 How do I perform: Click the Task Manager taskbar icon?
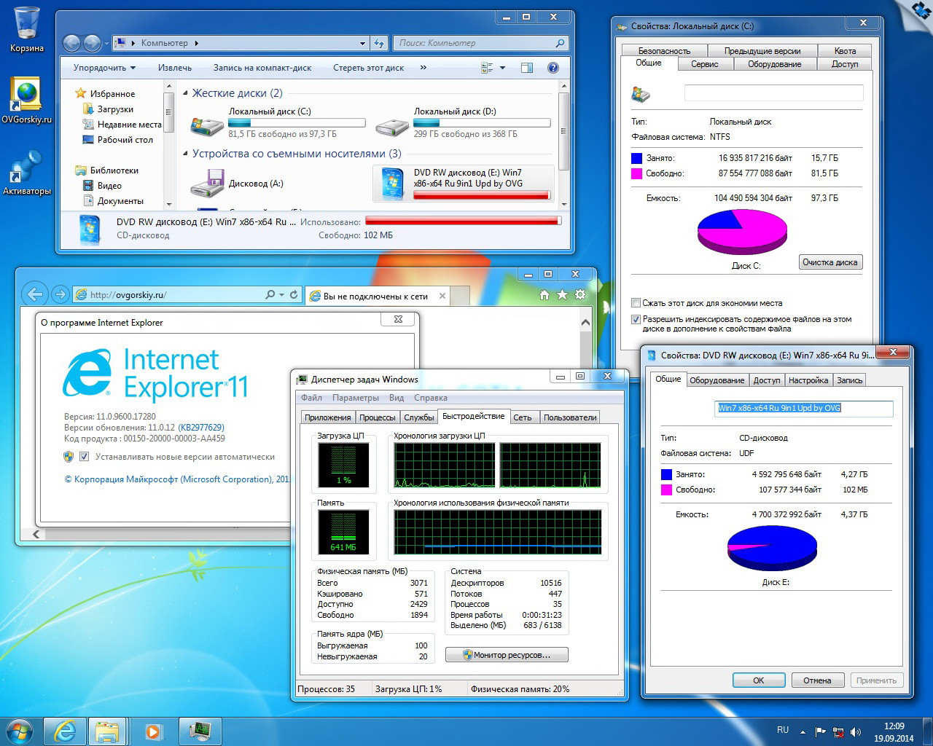pyautogui.click(x=200, y=731)
